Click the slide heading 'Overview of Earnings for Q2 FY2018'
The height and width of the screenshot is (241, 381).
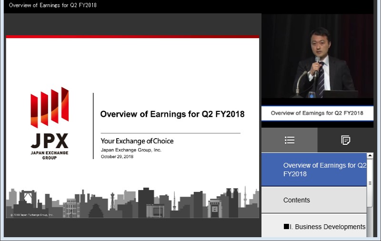[172, 114]
